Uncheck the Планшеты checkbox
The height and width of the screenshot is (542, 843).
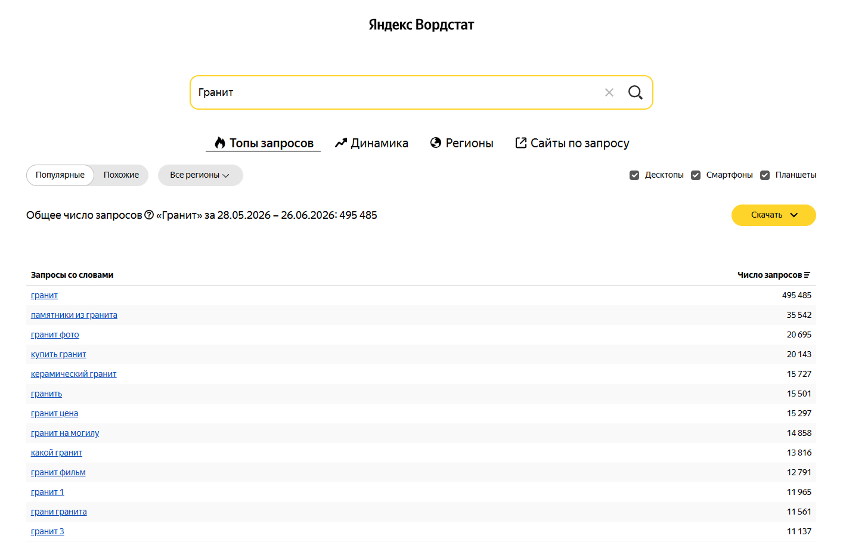pos(765,175)
